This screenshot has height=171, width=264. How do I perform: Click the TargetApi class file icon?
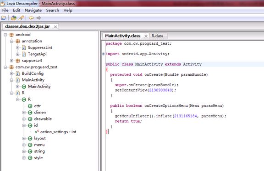click(24, 54)
